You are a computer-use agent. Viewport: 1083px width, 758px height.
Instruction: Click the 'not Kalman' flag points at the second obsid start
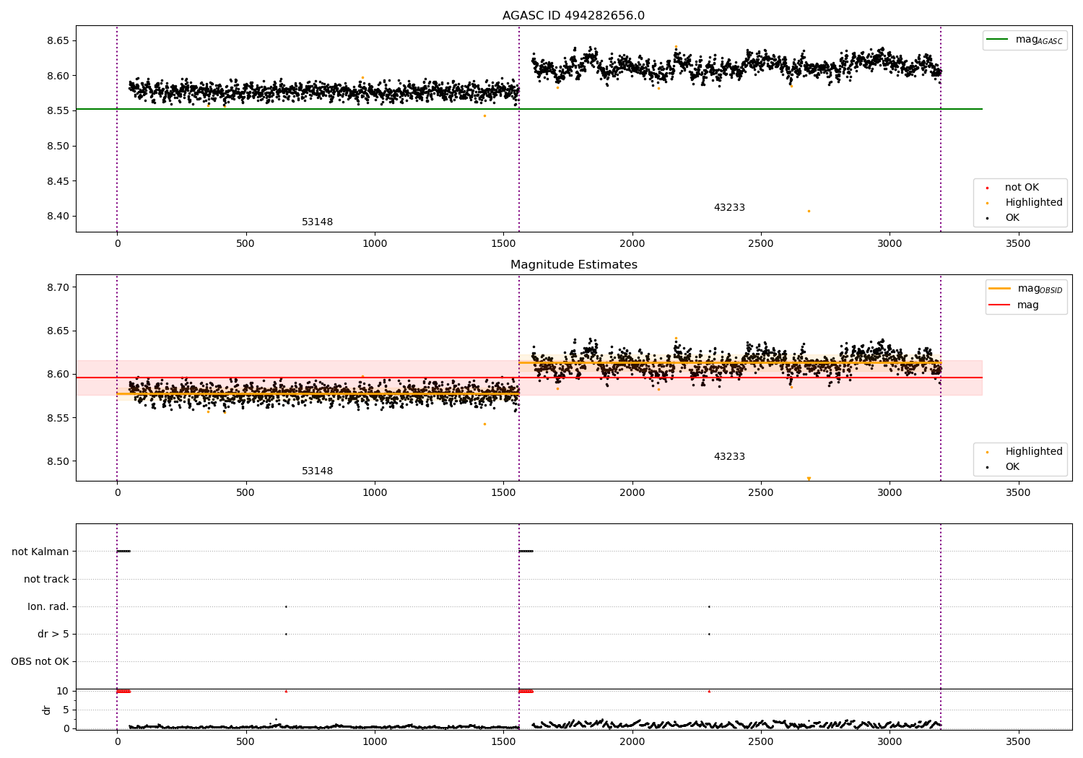tap(526, 552)
